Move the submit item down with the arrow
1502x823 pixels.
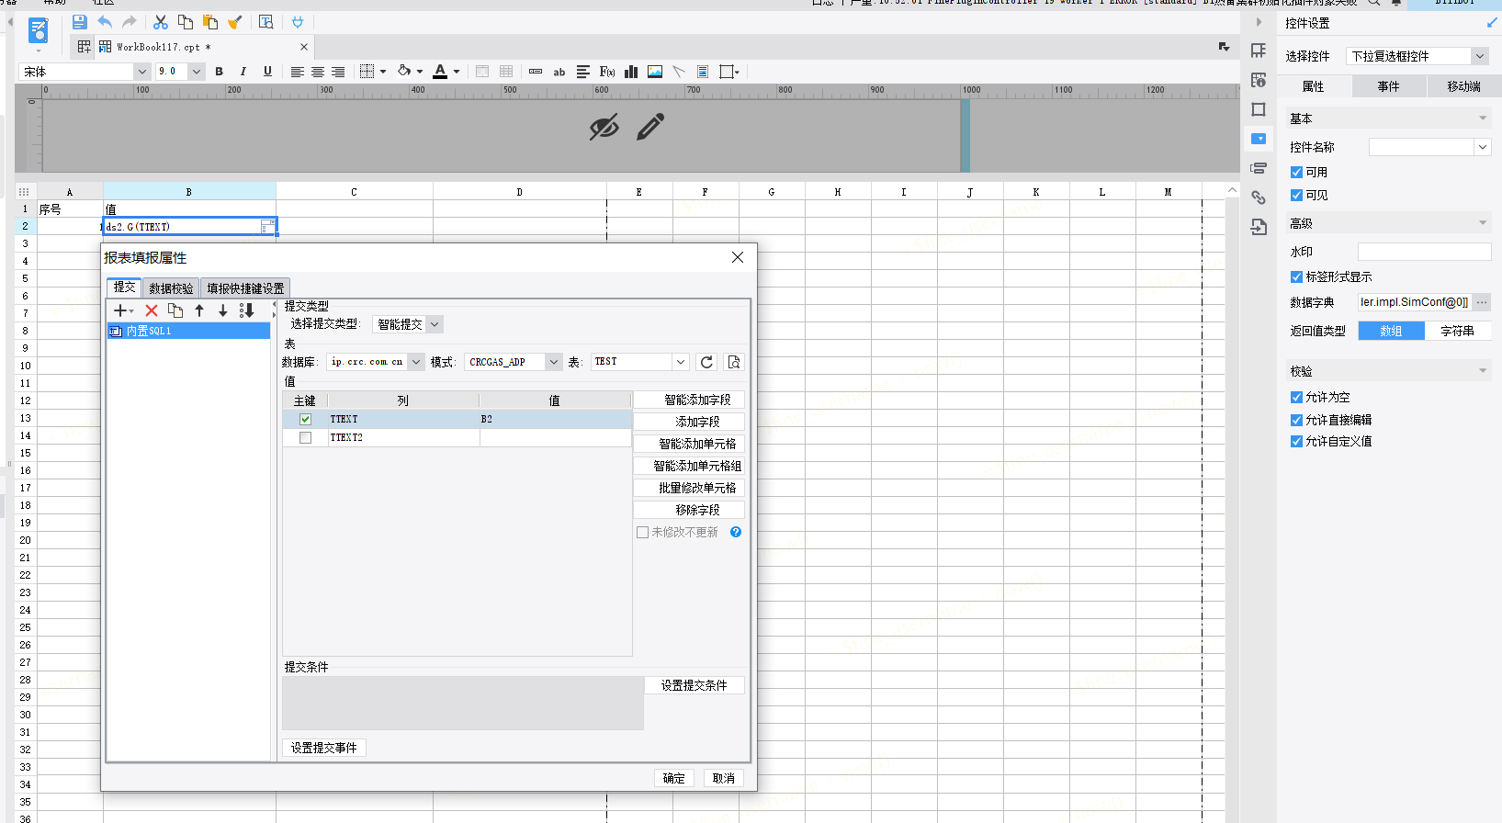[222, 310]
